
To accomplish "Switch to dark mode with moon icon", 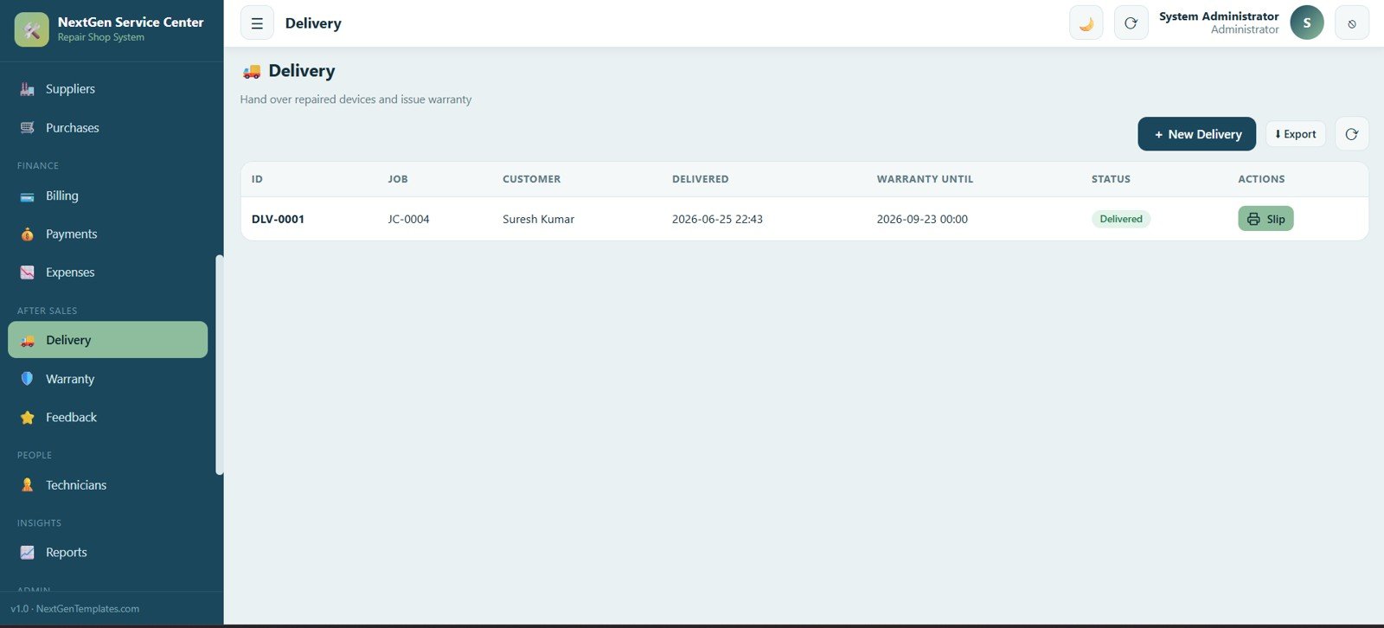I will pos(1086,23).
